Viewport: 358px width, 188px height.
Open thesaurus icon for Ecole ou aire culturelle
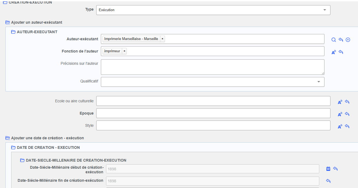point(340,102)
